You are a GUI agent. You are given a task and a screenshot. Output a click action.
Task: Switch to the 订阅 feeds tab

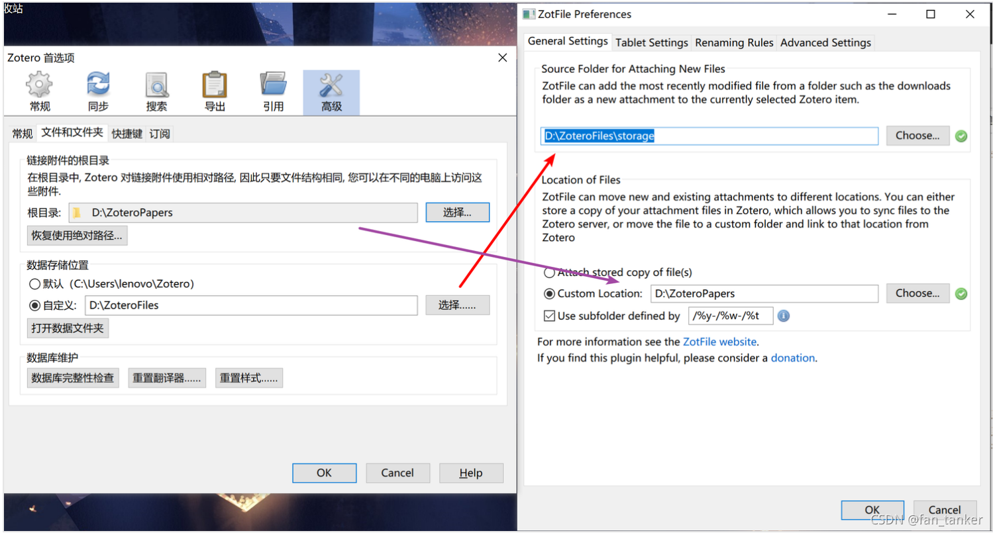click(160, 134)
